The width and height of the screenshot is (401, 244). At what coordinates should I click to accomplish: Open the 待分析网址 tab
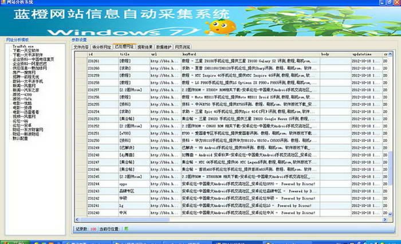point(101,47)
